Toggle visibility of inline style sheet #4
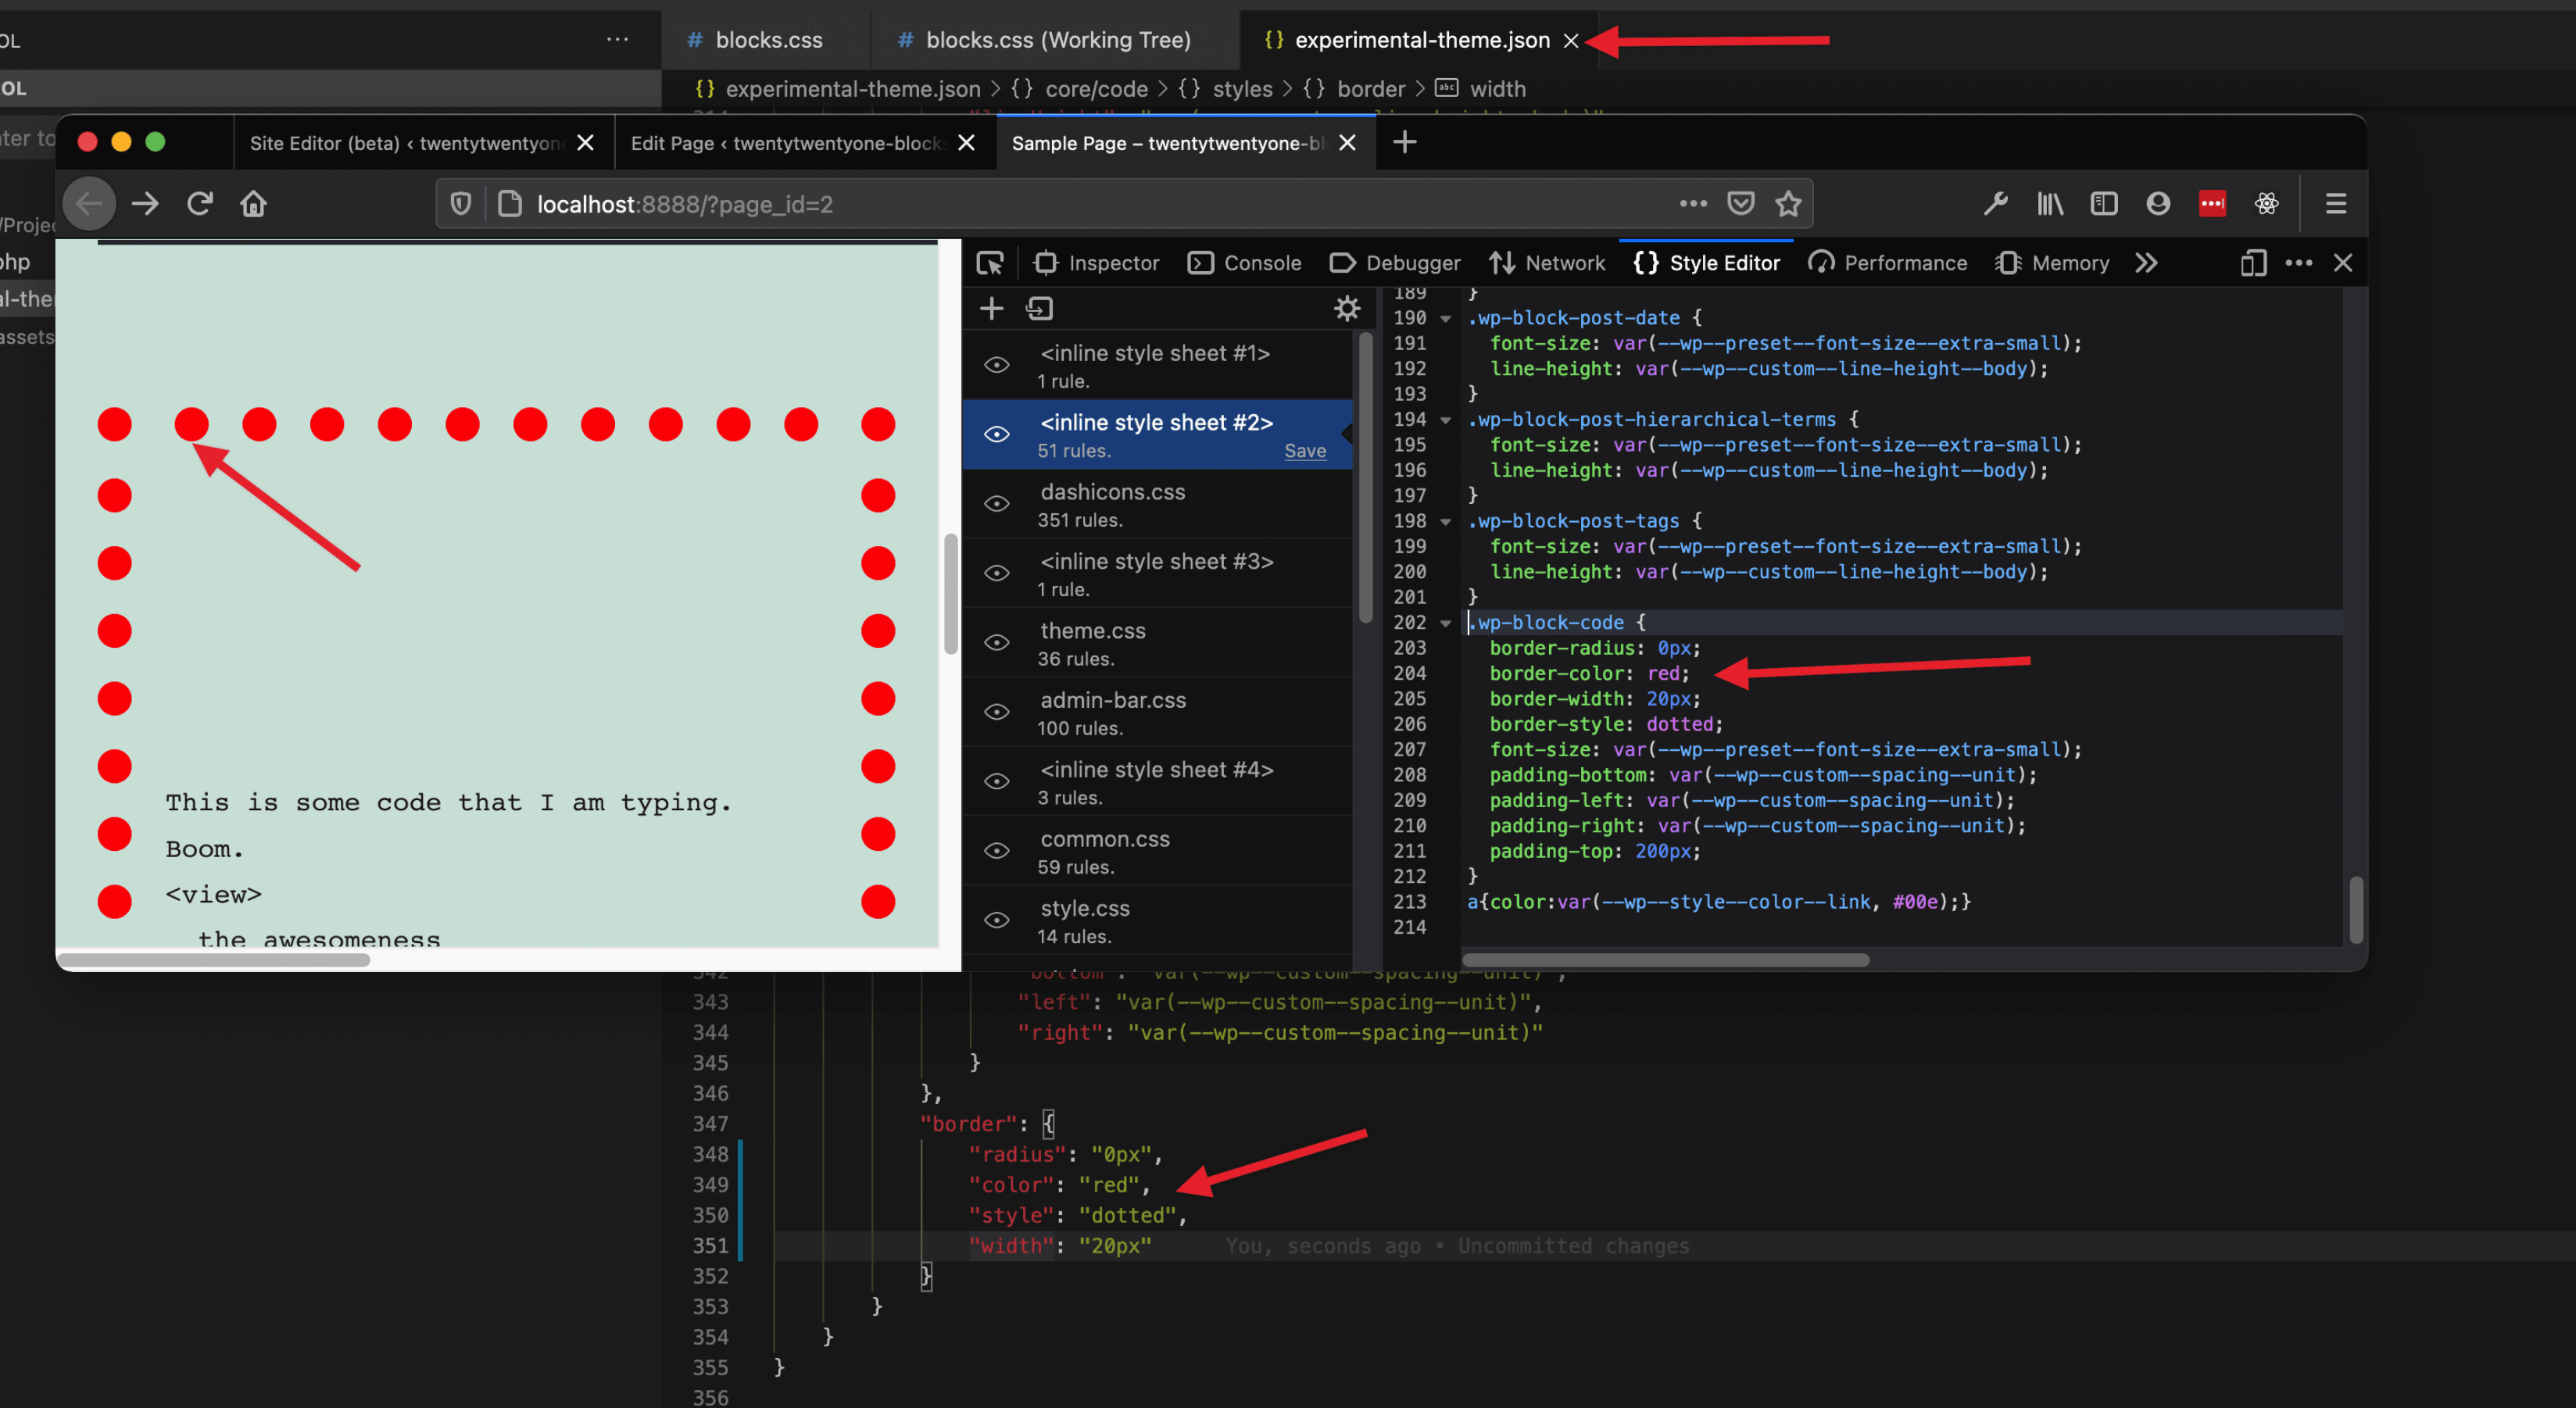 click(x=996, y=781)
